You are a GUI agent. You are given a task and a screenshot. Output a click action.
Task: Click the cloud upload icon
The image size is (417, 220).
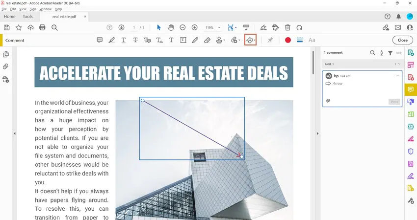point(30,27)
